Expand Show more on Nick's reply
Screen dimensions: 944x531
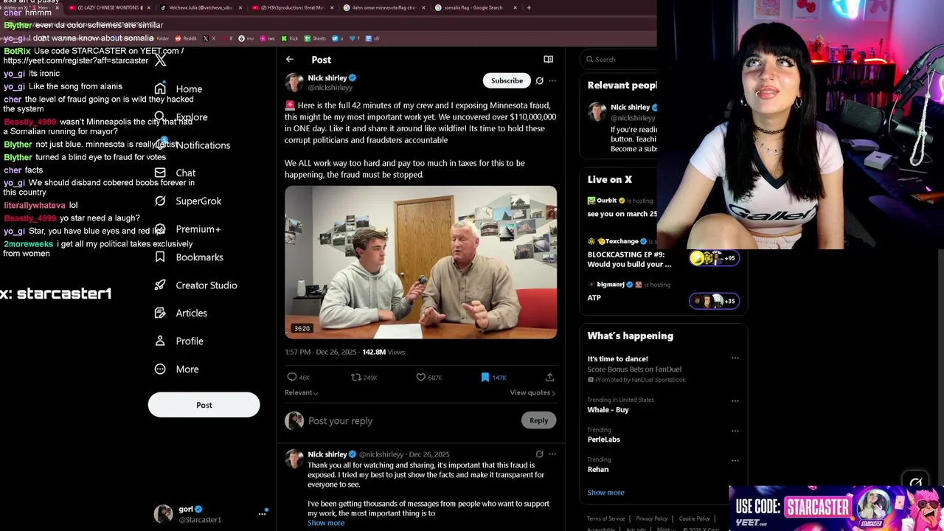tap(326, 523)
